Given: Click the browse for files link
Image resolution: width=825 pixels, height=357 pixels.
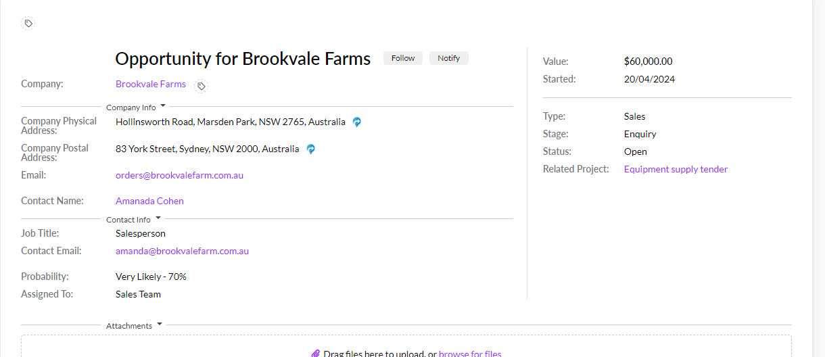Looking at the screenshot, I should click(470, 354).
